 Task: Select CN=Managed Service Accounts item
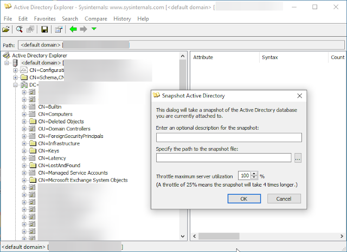tap(73, 173)
